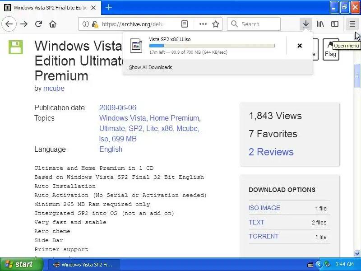Select the Windows Vista SP2 browser tab
Image resolution: width=361 pixels, height=271 pixels.
[51, 8]
